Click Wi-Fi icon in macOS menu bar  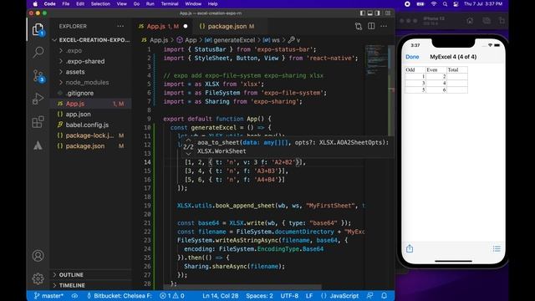[x=434, y=4]
